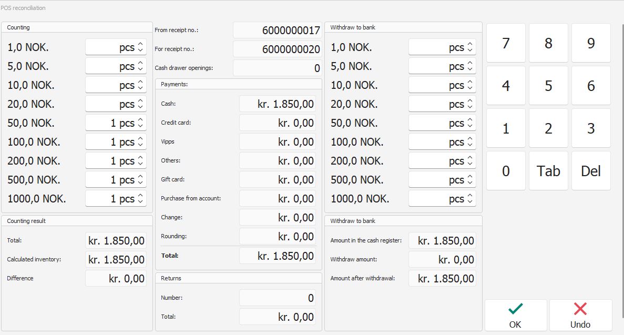624x335 pixels.
Task: Click the Del key on keypad
Action: point(591,171)
